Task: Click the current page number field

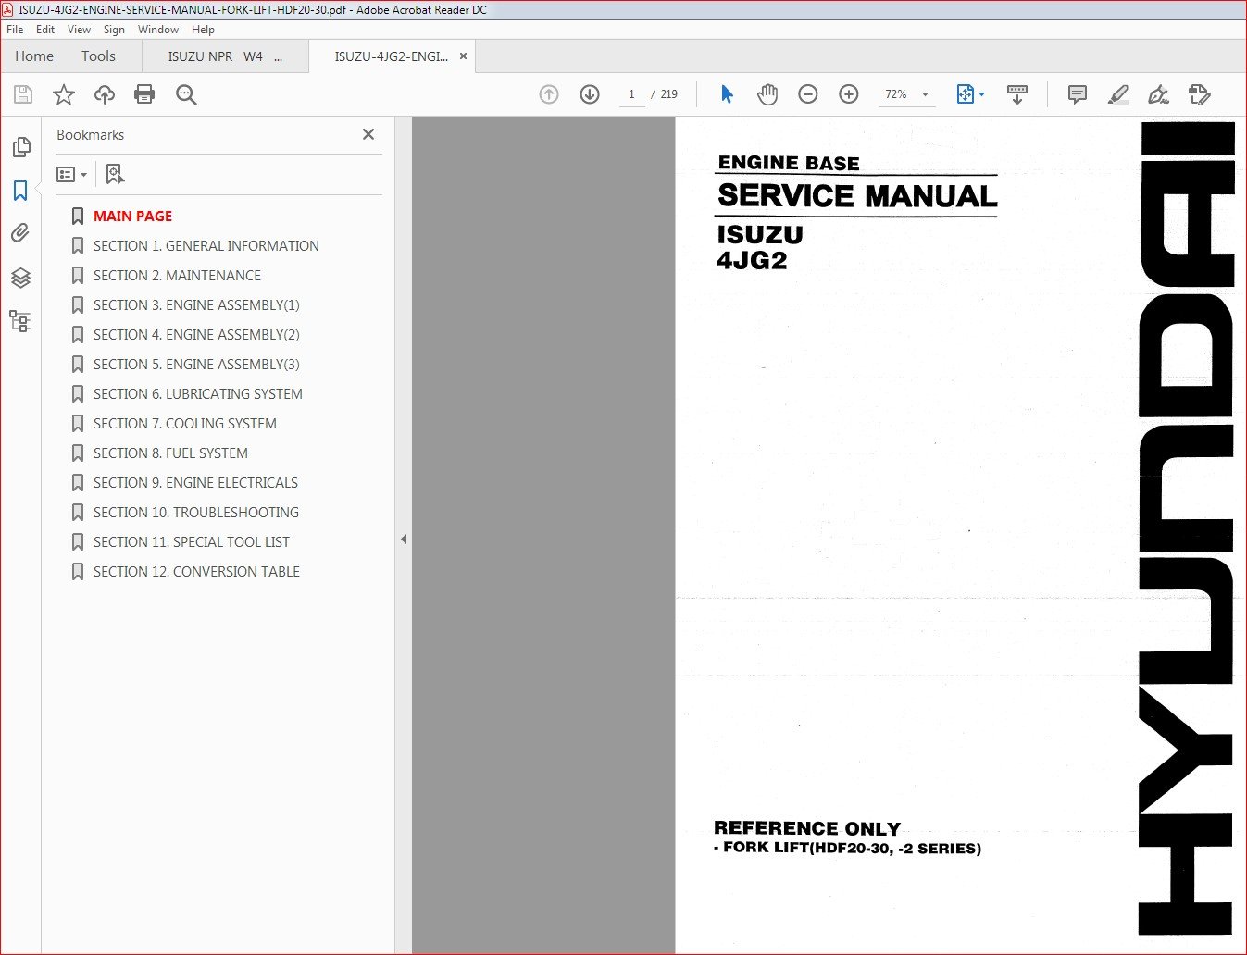Action: coord(631,94)
